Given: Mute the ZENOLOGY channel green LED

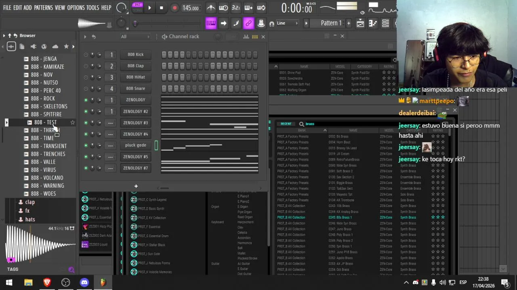Looking at the screenshot, I should tap(86, 100).
